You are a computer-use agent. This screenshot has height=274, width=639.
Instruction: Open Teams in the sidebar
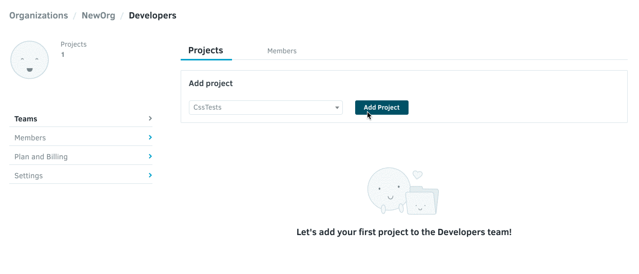(26, 119)
